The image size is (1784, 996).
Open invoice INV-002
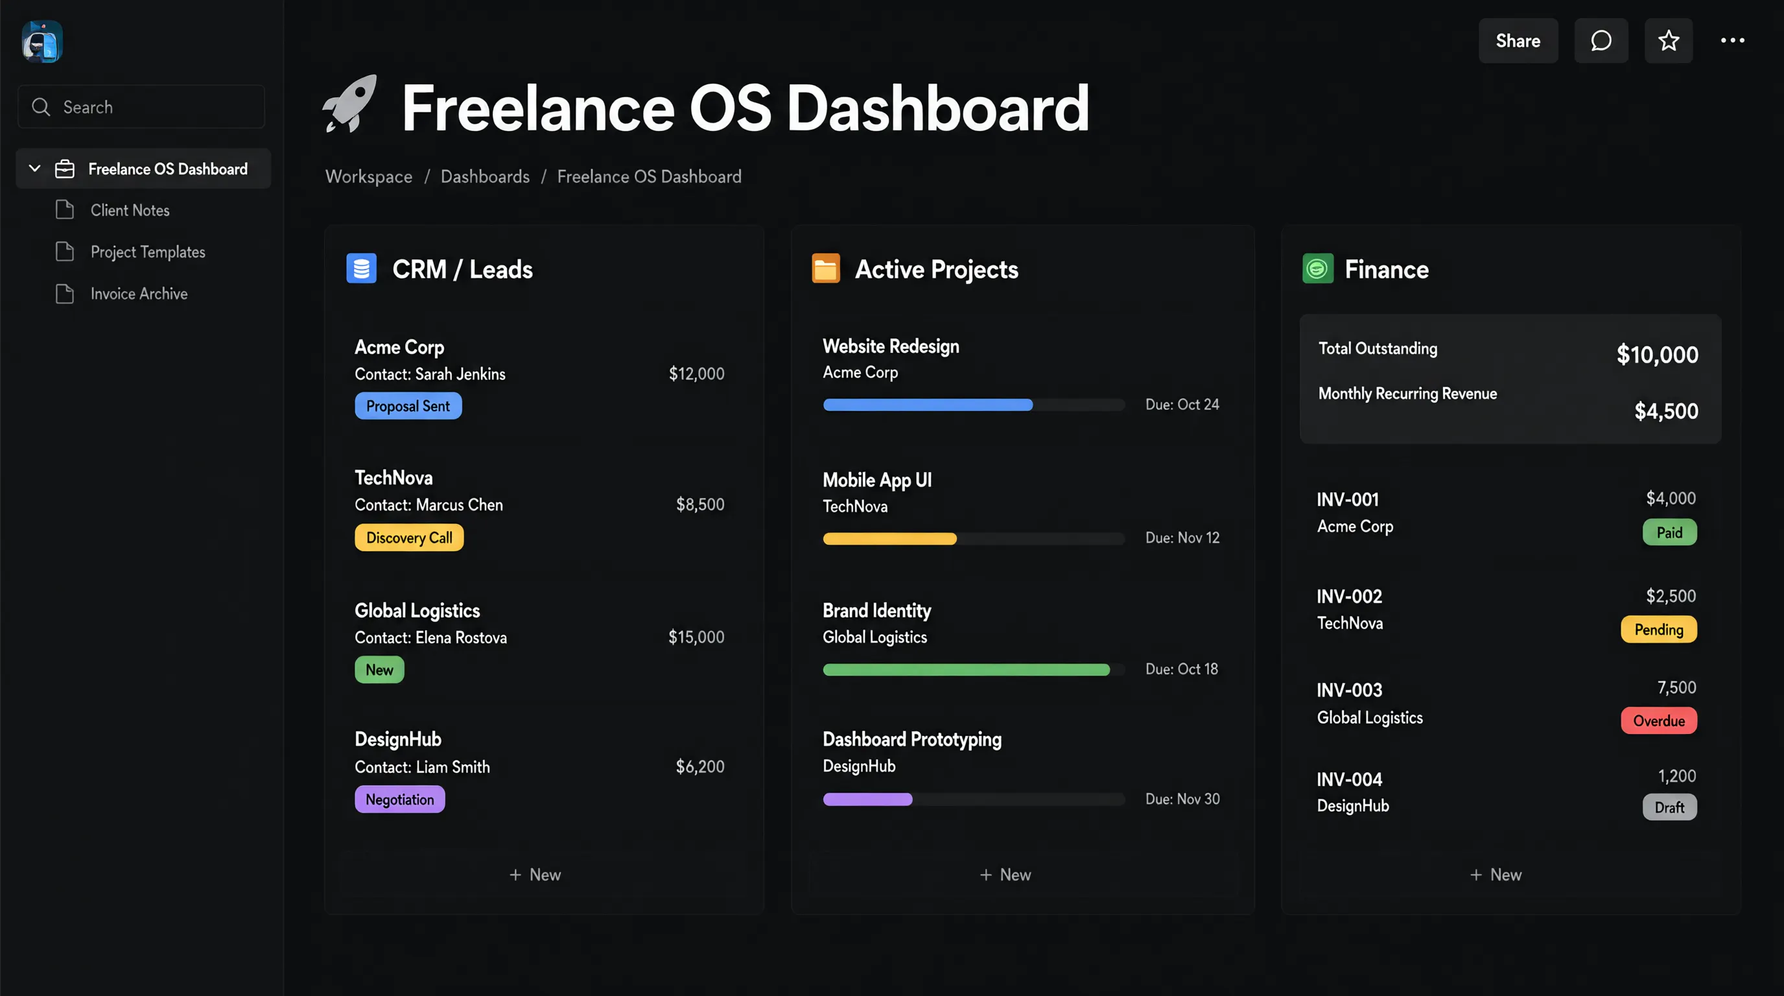click(x=1350, y=597)
